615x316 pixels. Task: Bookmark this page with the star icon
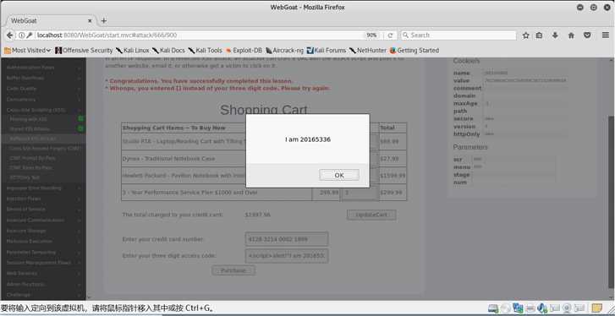coord(526,35)
